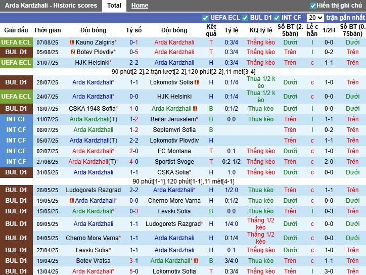This screenshot has height=275, width=366.
Task: Select the Total tab
Action: pos(114,6)
